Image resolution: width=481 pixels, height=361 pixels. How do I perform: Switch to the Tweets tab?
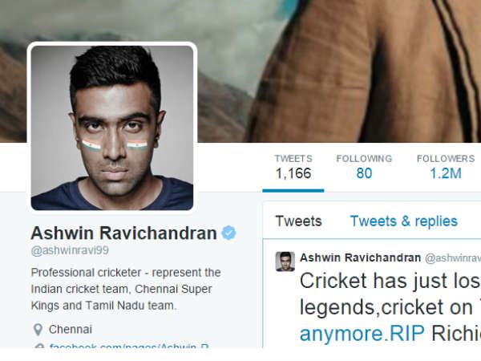[x=298, y=221]
